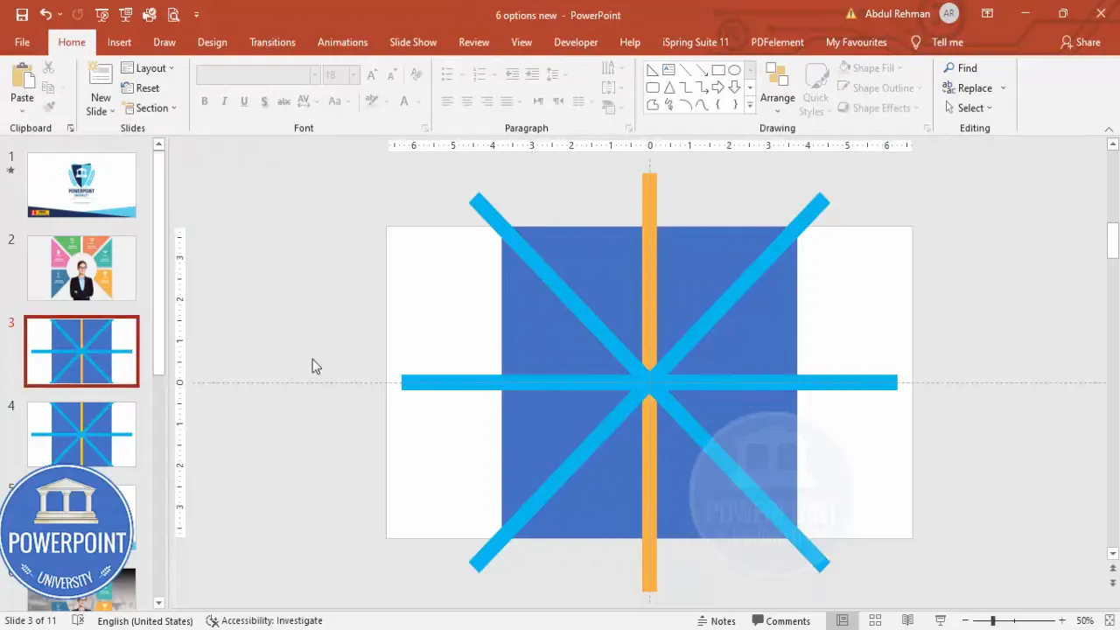
Task: Click Find in Editing group
Action: [x=960, y=68]
